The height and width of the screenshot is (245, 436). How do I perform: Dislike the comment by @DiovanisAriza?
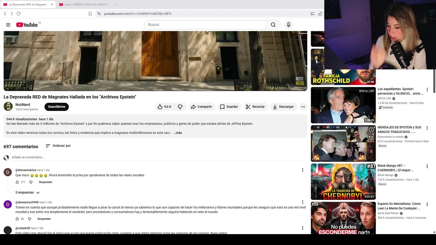[31, 182]
